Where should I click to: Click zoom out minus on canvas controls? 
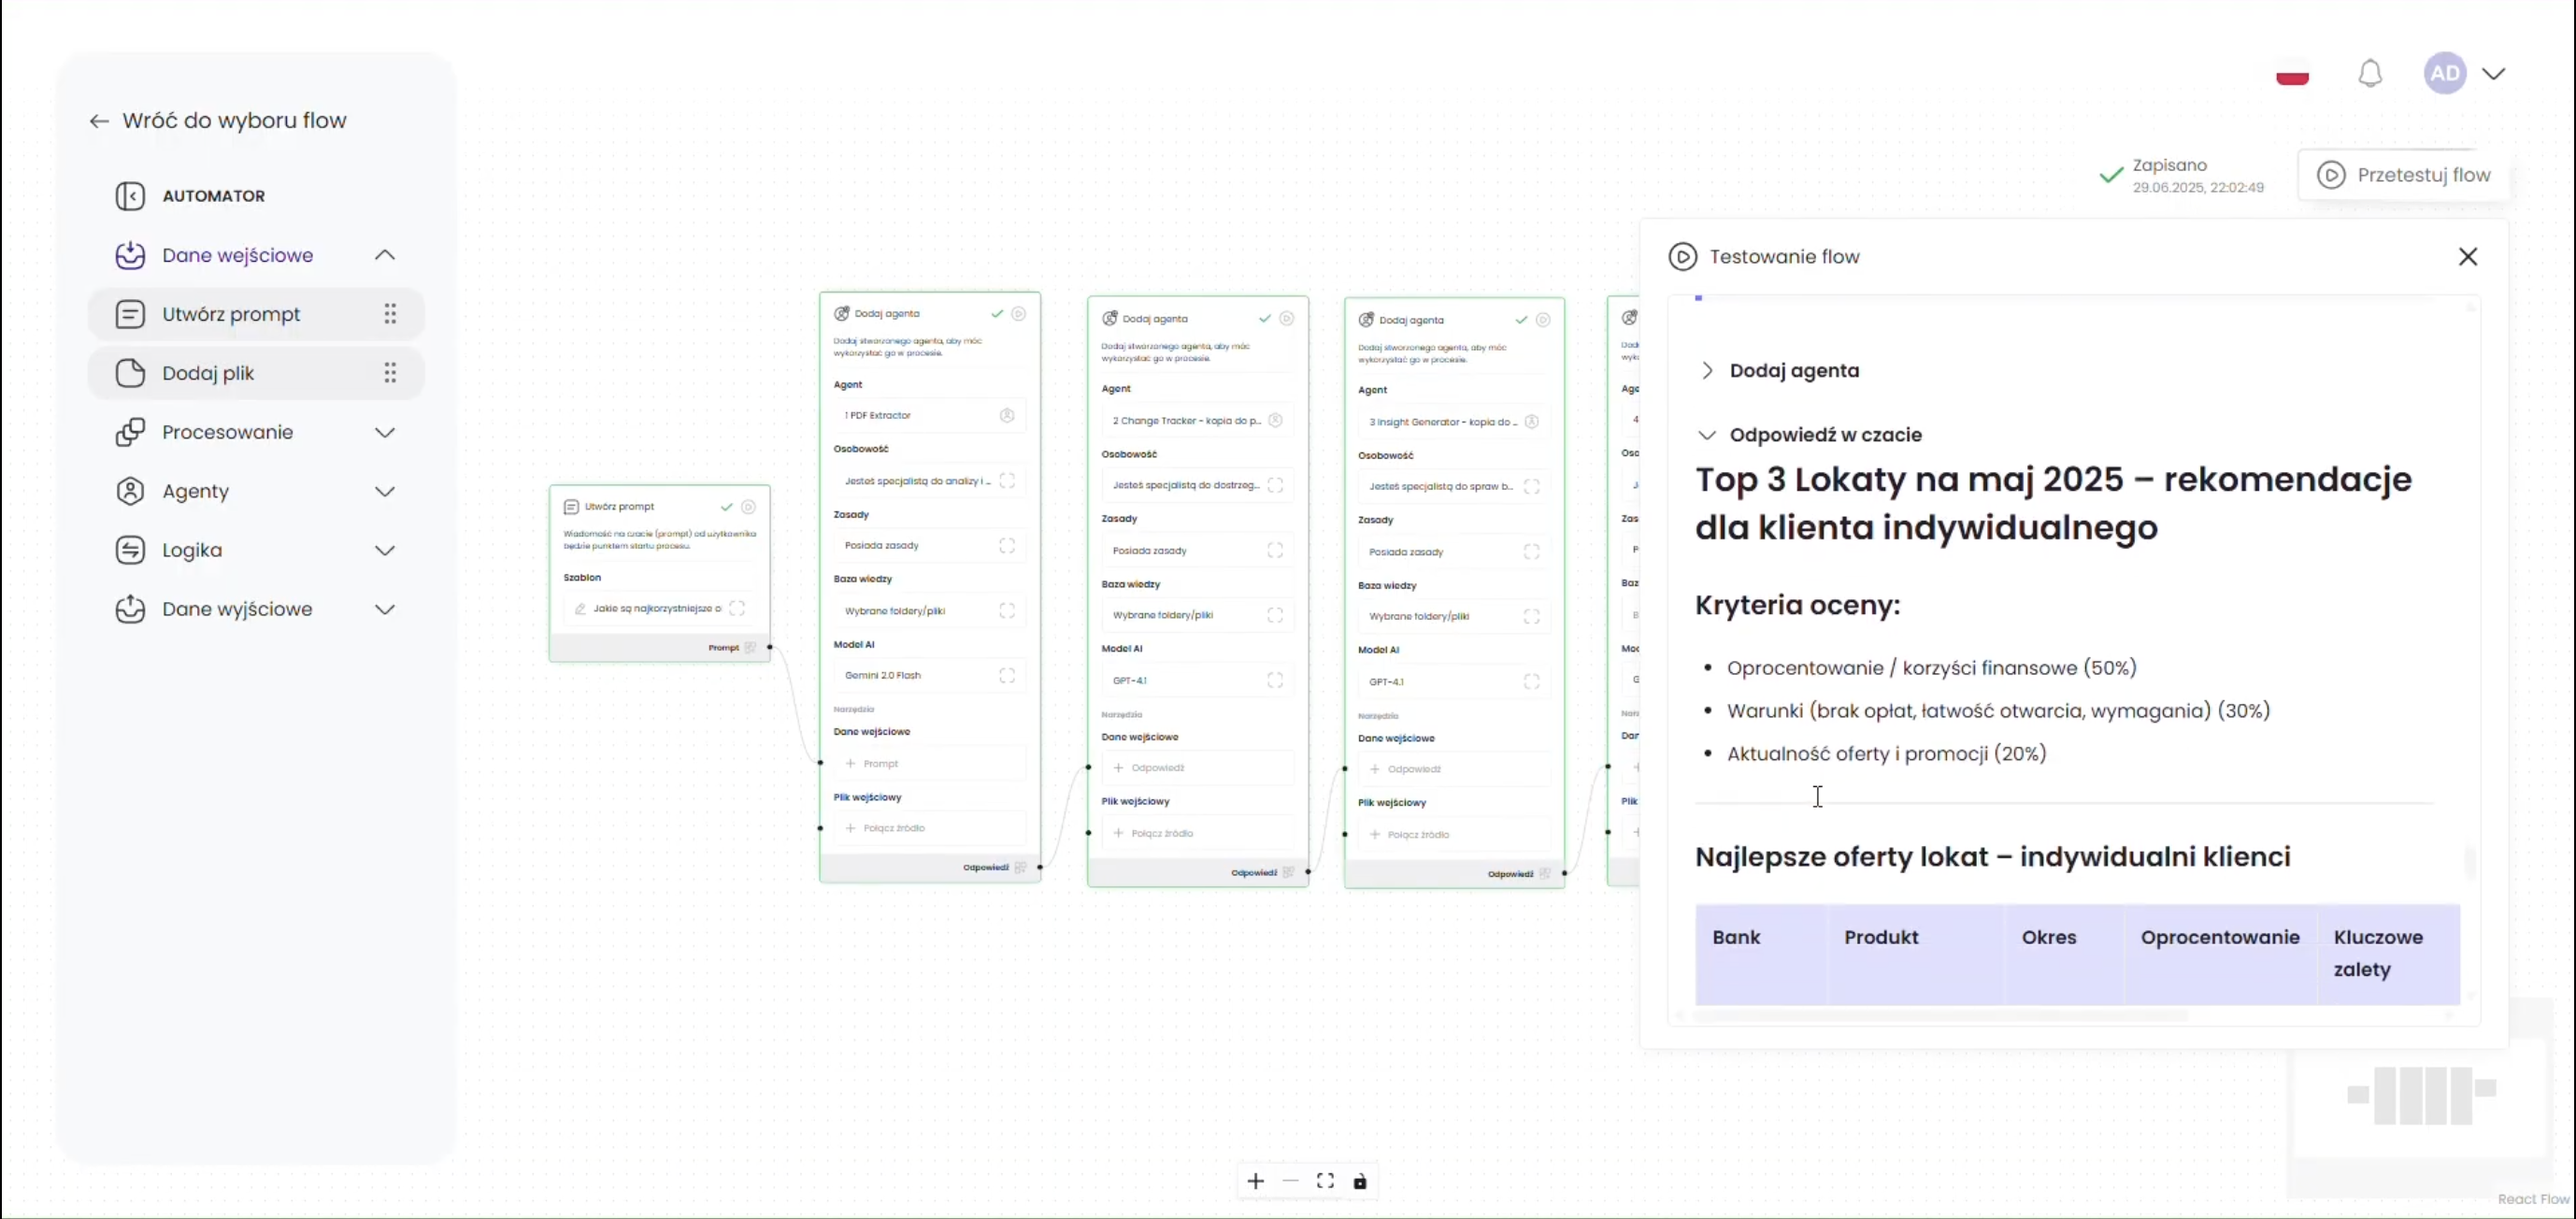1290,1181
